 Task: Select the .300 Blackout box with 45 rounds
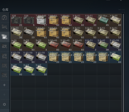pyautogui.click(x=103, y=20)
